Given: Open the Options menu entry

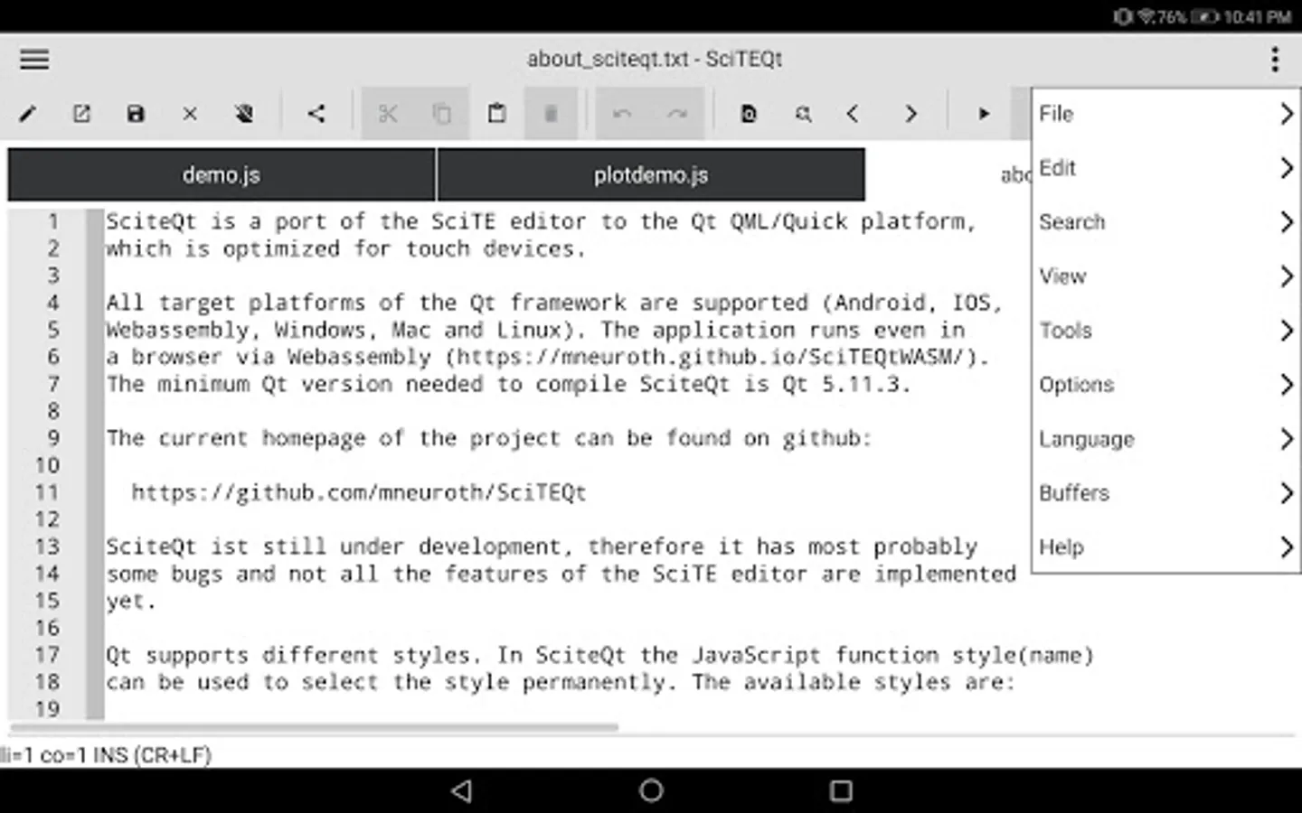Looking at the screenshot, I should point(1165,385).
